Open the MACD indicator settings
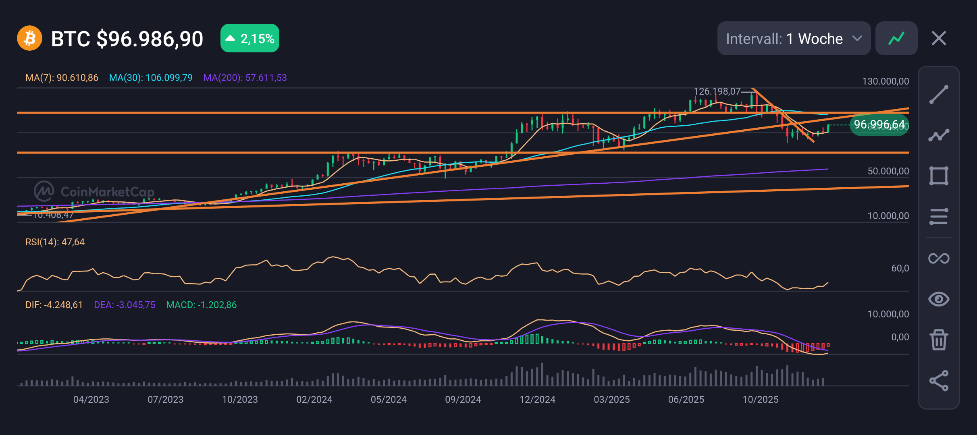 (201, 305)
